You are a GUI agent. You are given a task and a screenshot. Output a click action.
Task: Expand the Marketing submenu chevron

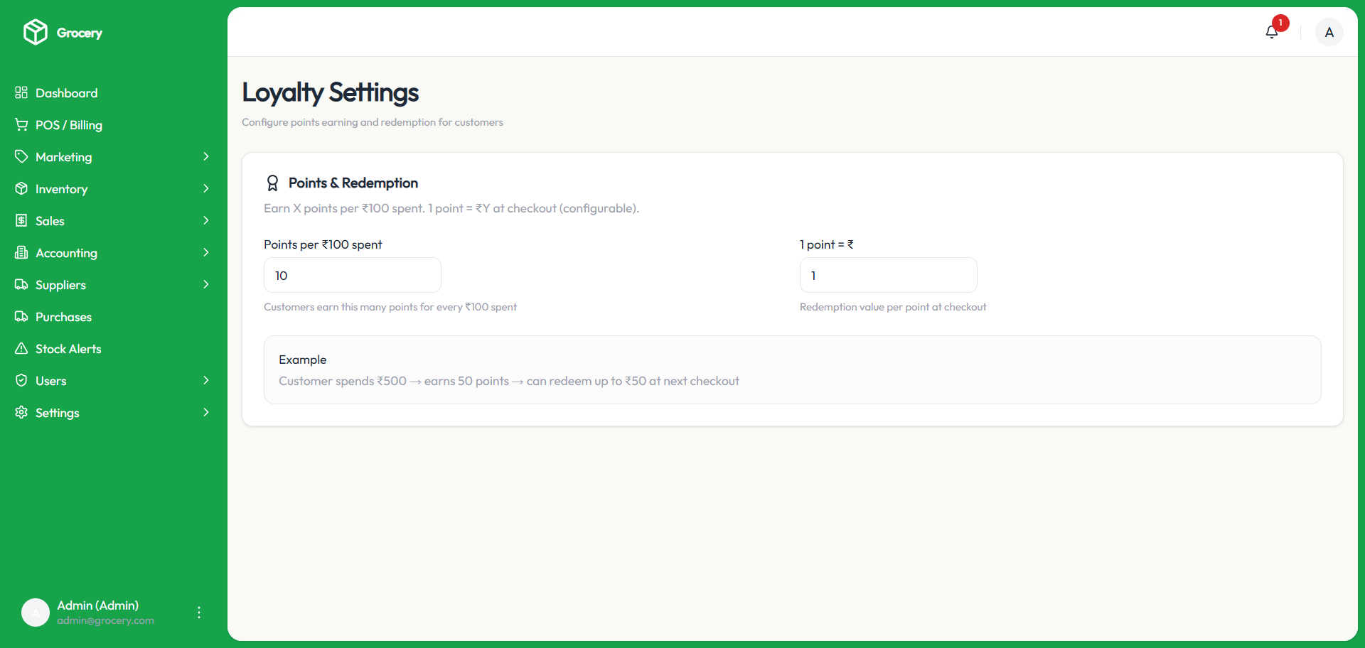[x=206, y=156]
